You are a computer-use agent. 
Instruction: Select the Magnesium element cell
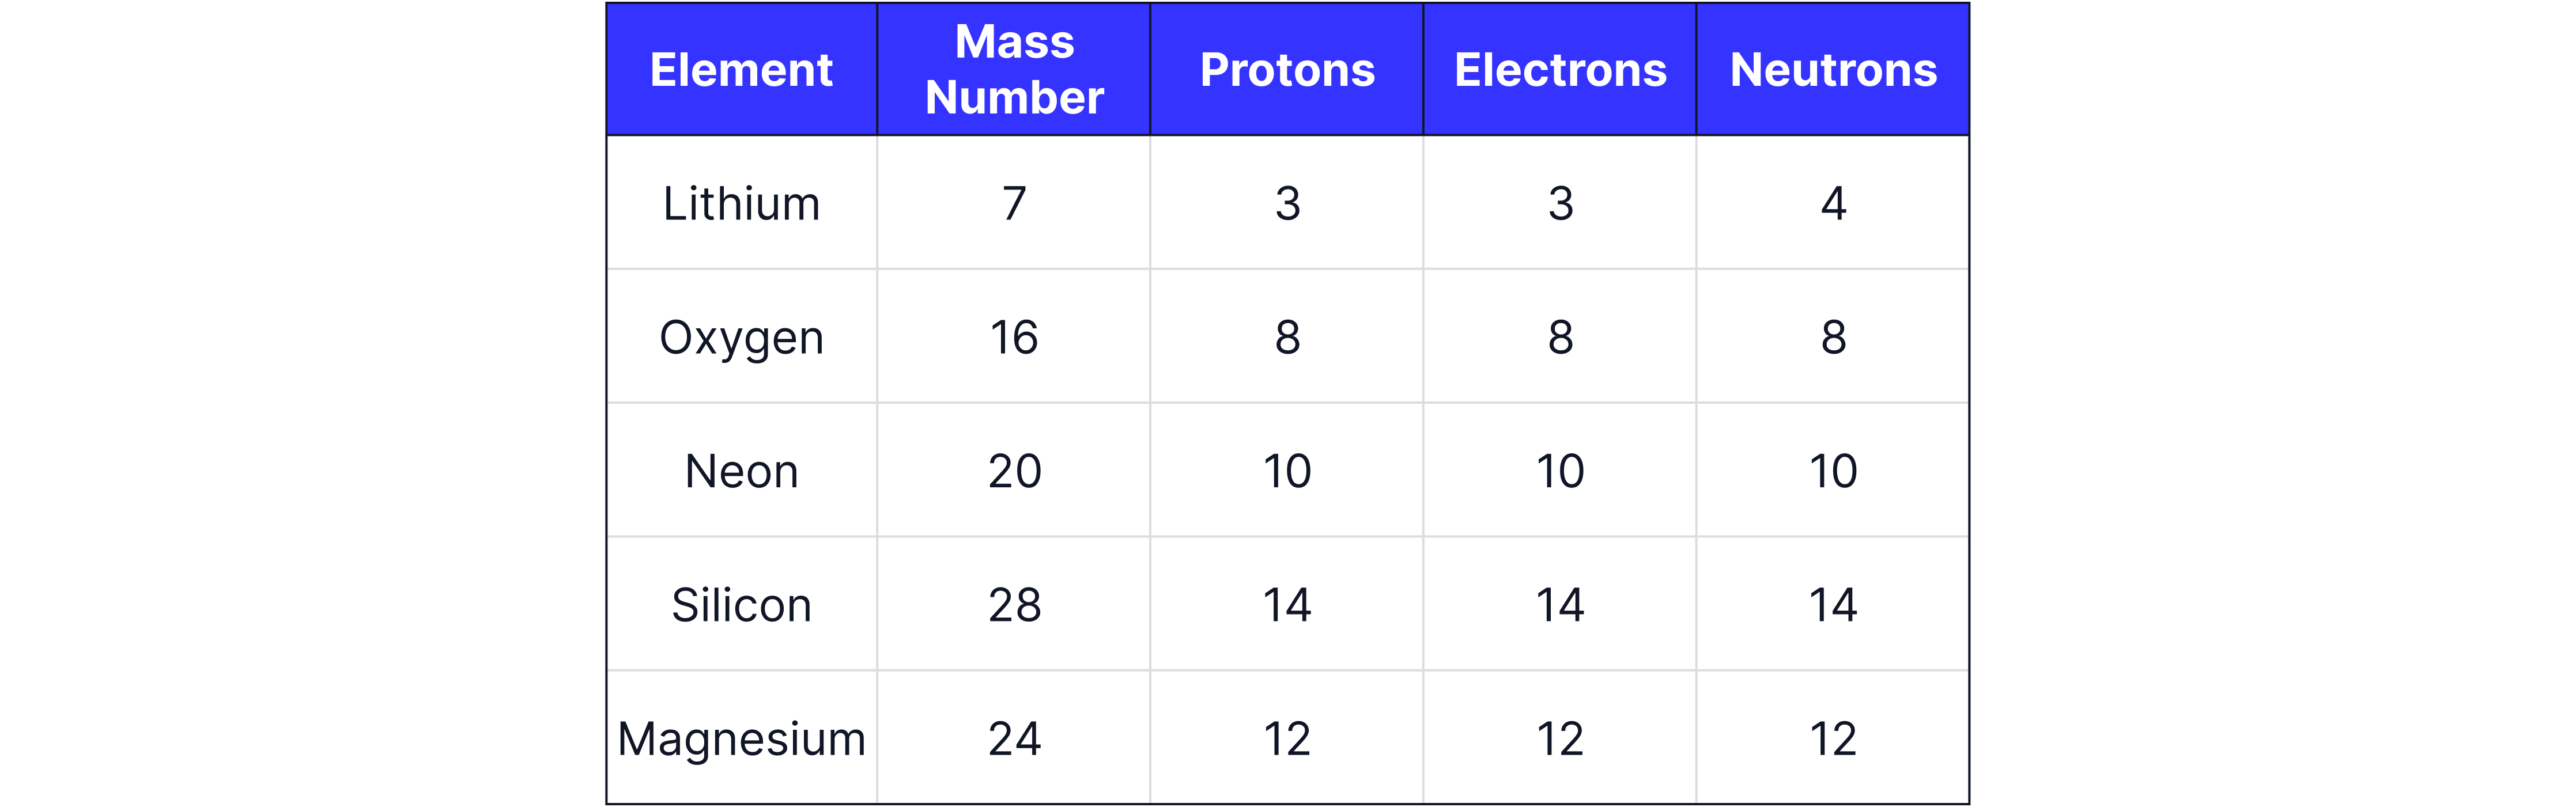coord(741,739)
